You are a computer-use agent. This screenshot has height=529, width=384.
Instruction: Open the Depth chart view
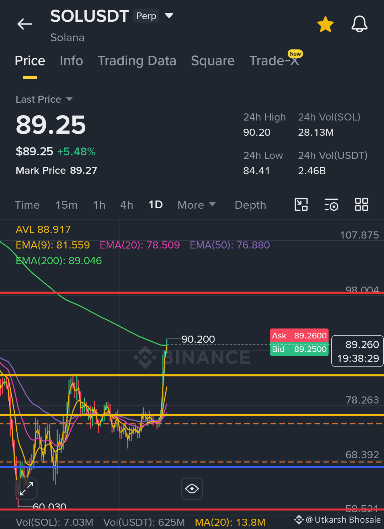[x=250, y=205]
